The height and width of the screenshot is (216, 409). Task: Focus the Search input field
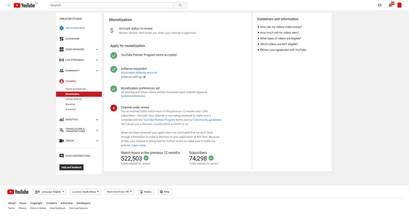111,5
